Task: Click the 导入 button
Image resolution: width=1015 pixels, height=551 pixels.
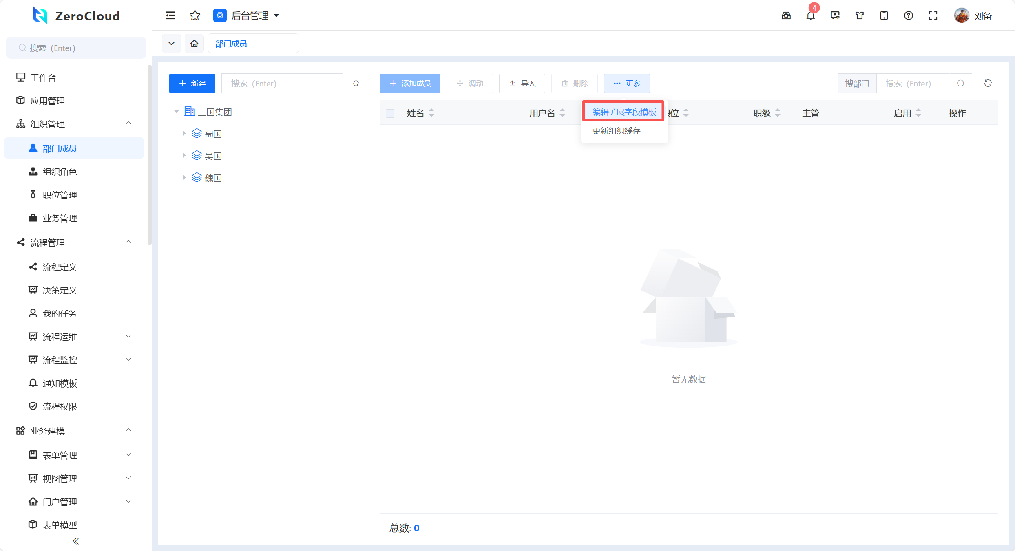Action: click(x=522, y=84)
